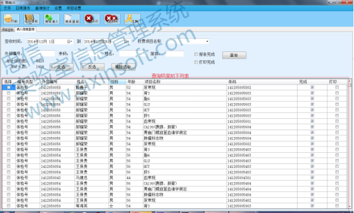354x213 pixels.
Task: Click the single red X 关闭 icon
Action: [x=92, y=19]
